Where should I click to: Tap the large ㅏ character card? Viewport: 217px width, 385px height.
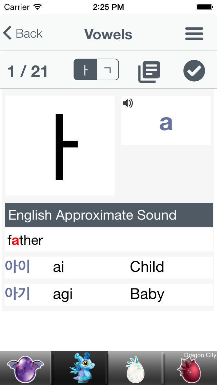point(60,146)
